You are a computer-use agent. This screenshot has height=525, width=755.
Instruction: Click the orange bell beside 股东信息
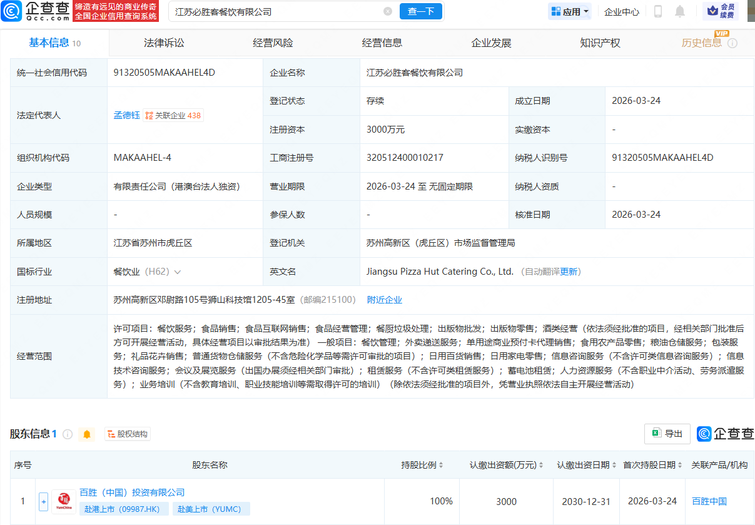click(87, 434)
